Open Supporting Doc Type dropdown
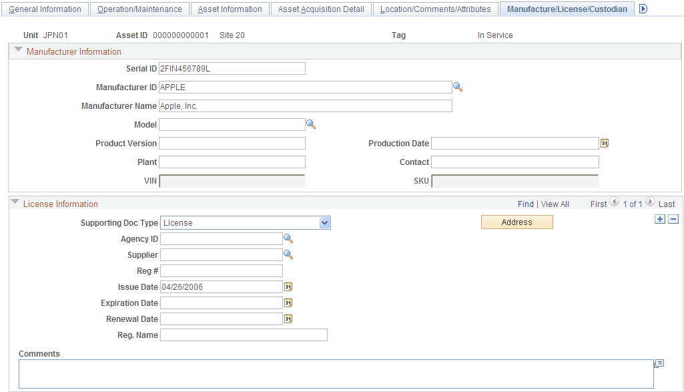This screenshot has width=684, height=392. click(x=246, y=222)
